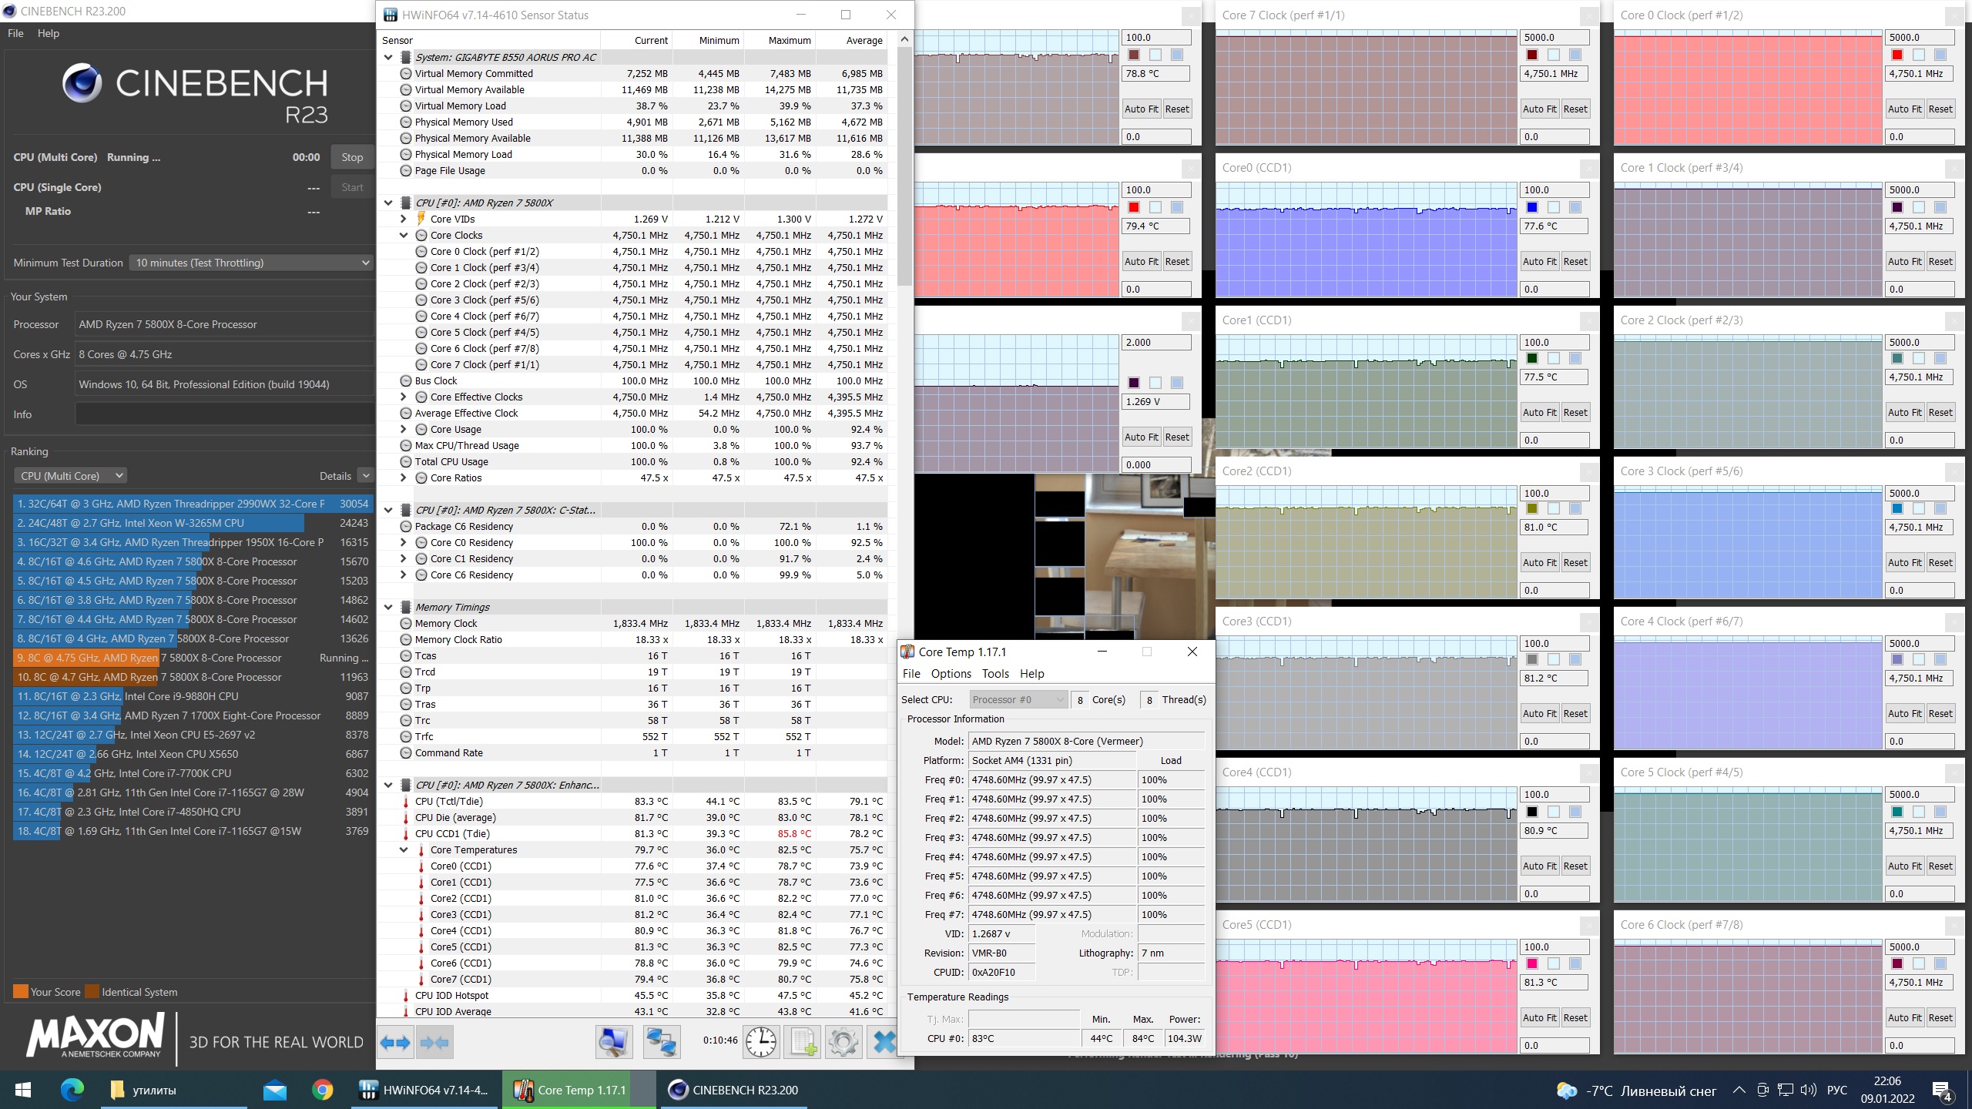This screenshot has width=1972, height=1109.
Task: Open CPU (Multi Core) ranking dropdown
Action: pos(70,476)
